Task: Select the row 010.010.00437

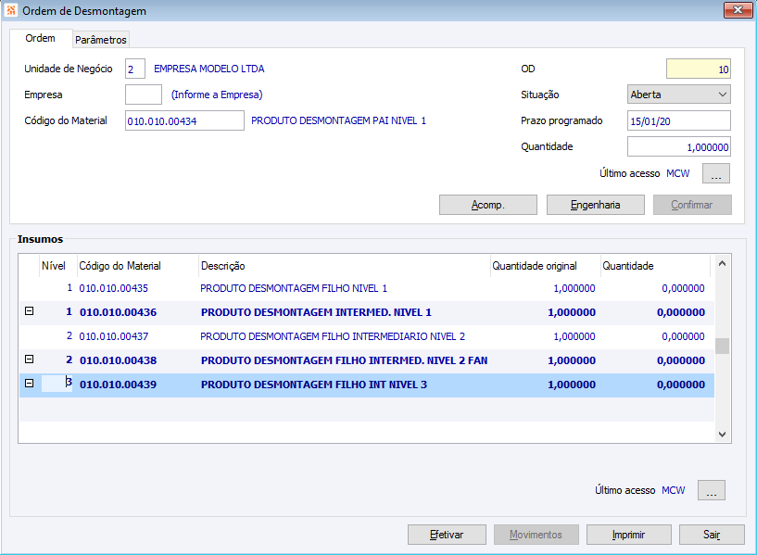Action: pyautogui.click(x=367, y=337)
